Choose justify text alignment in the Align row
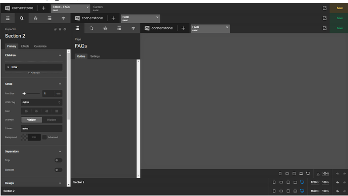The width and height of the screenshot is (348, 196). click(x=57, y=111)
